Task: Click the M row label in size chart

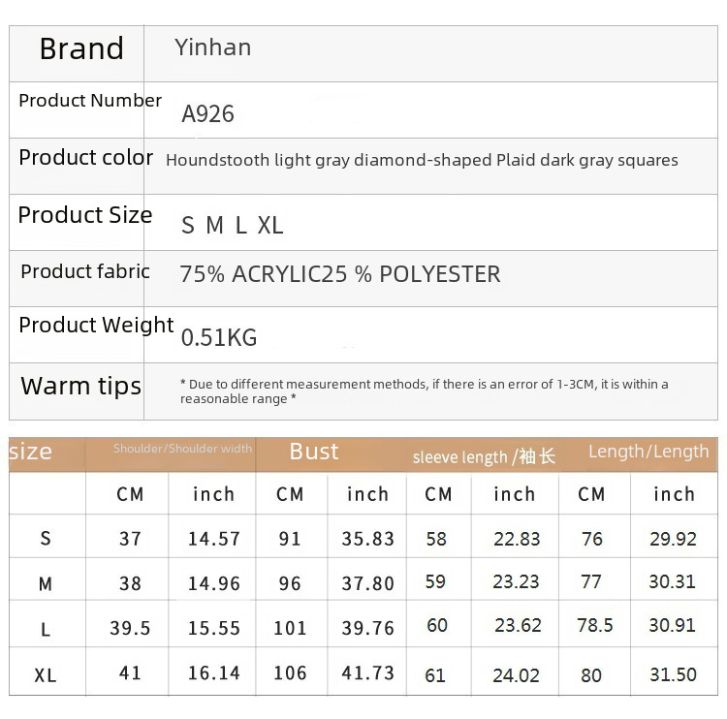Action: (x=46, y=584)
